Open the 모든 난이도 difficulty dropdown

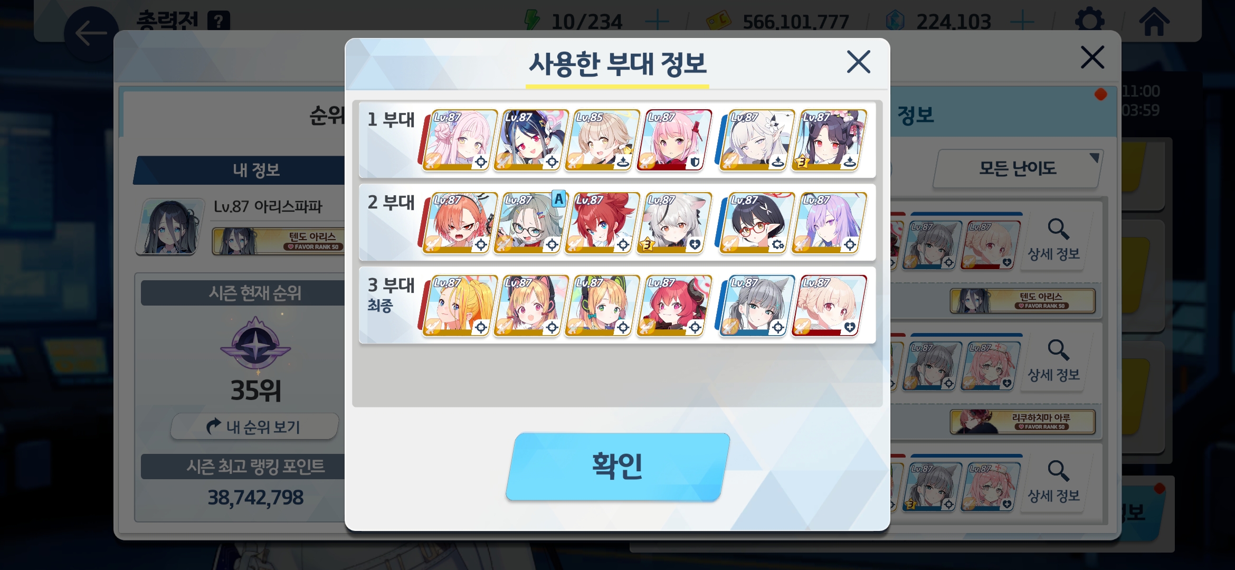tap(1018, 168)
